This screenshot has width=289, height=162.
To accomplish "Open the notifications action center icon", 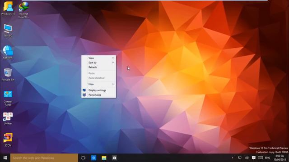I will coord(254,158).
